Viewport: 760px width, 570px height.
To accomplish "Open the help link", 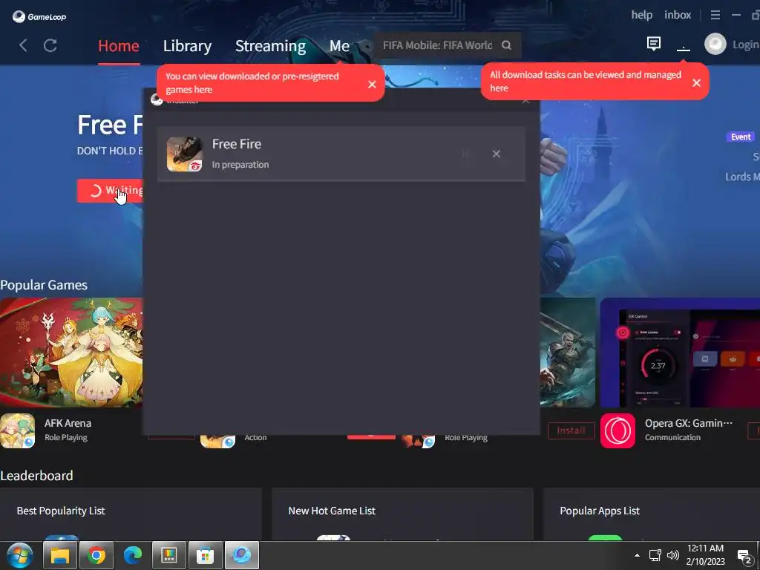I will [x=642, y=15].
